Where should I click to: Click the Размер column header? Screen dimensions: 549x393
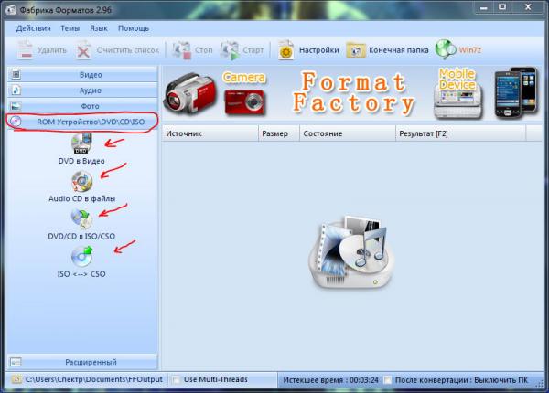click(279, 133)
